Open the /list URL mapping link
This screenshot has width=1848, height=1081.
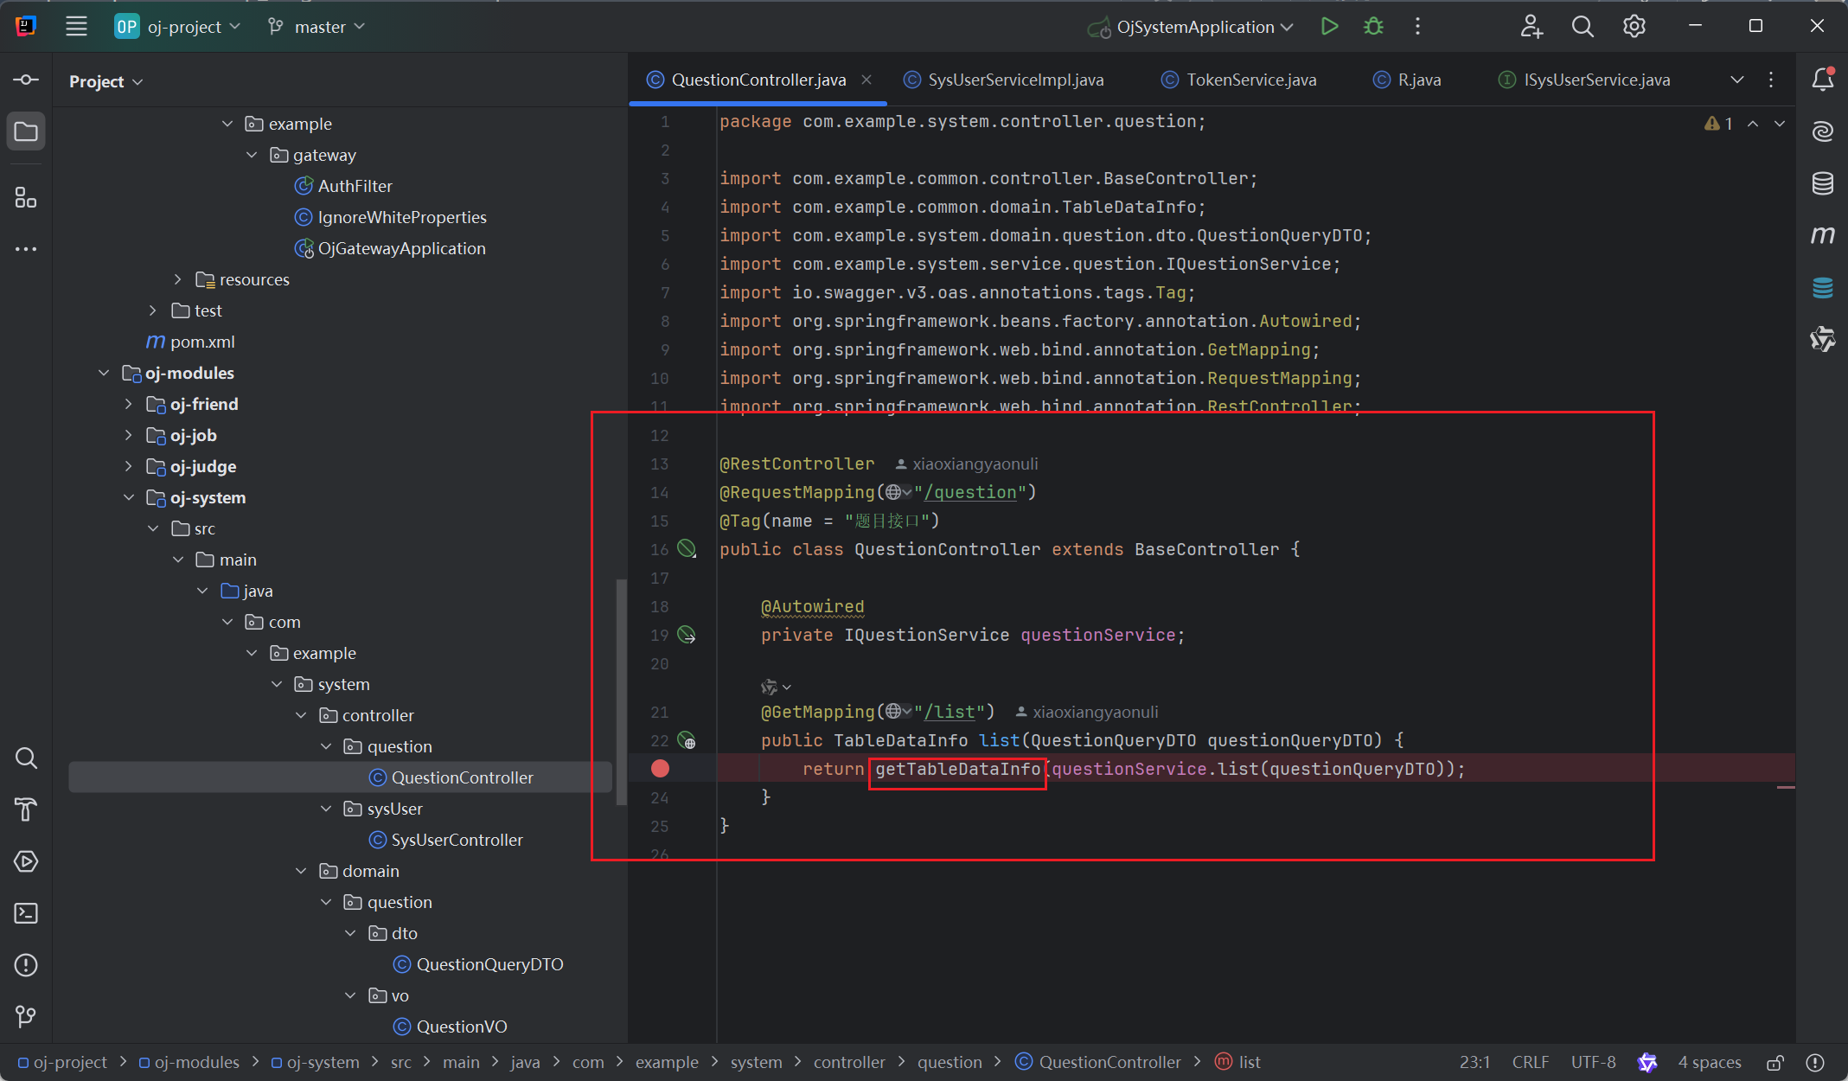(x=950, y=712)
